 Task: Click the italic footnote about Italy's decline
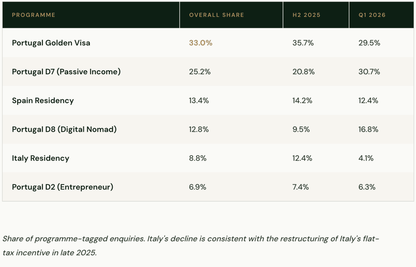(191, 246)
